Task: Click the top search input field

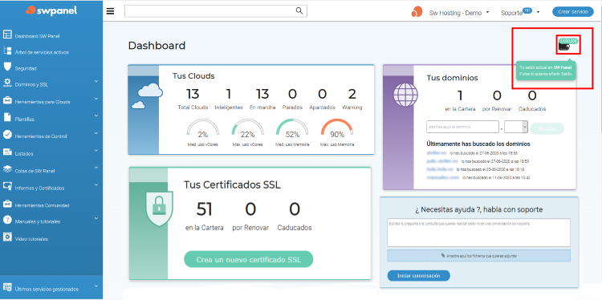Action: pyautogui.click(x=210, y=11)
